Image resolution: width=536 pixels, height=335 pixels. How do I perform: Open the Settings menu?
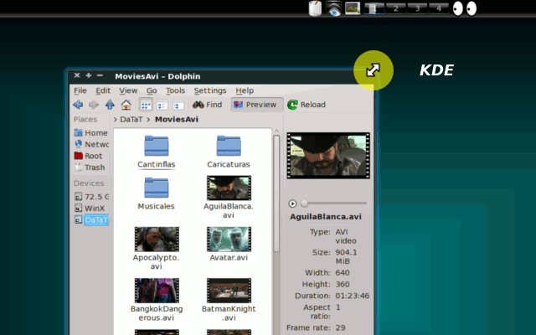[210, 90]
